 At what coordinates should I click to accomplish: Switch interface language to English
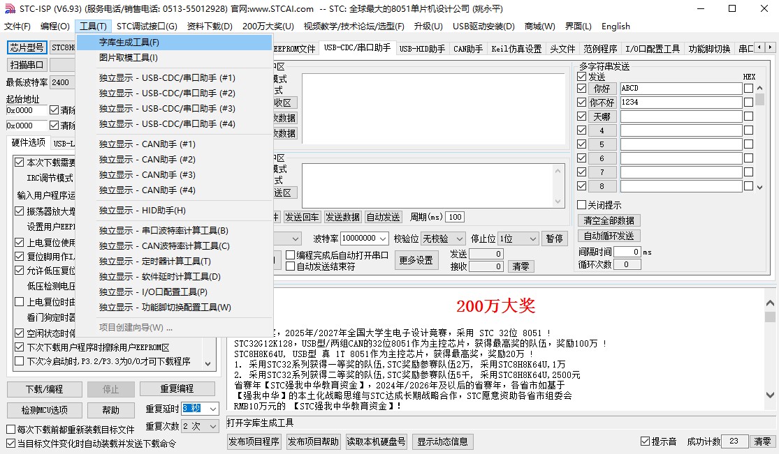616,27
